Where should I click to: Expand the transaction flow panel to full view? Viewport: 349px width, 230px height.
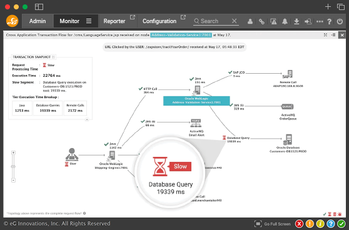tap(325, 35)
